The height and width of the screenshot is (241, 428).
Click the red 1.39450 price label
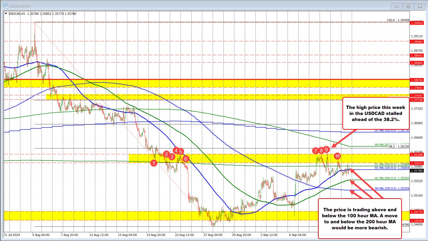point(416,23)
